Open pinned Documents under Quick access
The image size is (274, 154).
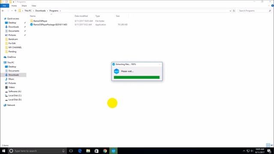coord(14,31)
